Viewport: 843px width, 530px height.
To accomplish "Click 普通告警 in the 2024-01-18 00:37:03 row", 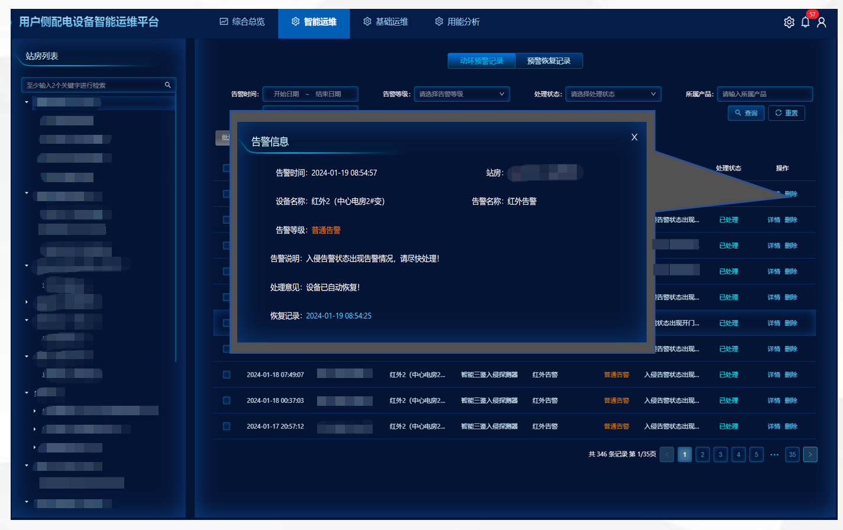I will click(x=616, y=400).
